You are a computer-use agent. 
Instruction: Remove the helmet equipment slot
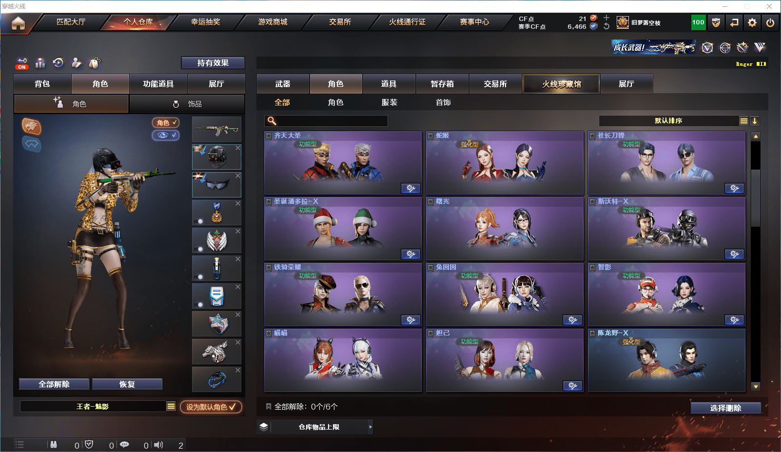238,148
